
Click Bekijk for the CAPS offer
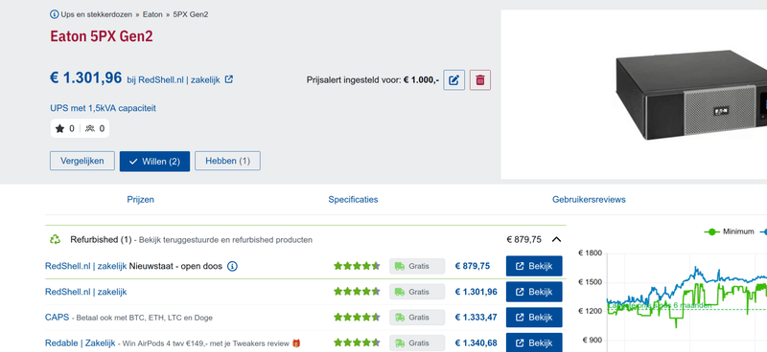[534, 318]
